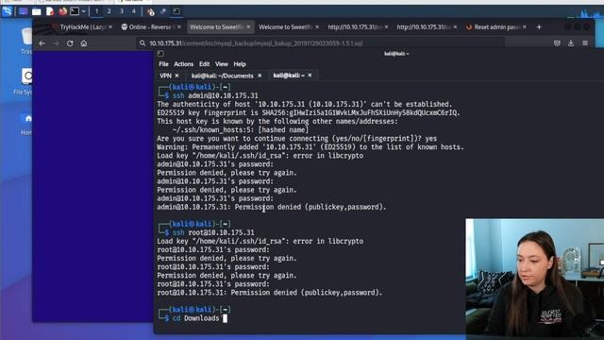This screenshot has height=340, width=604.
Task: Go back in Firefox history
Action: pos(42,43)
